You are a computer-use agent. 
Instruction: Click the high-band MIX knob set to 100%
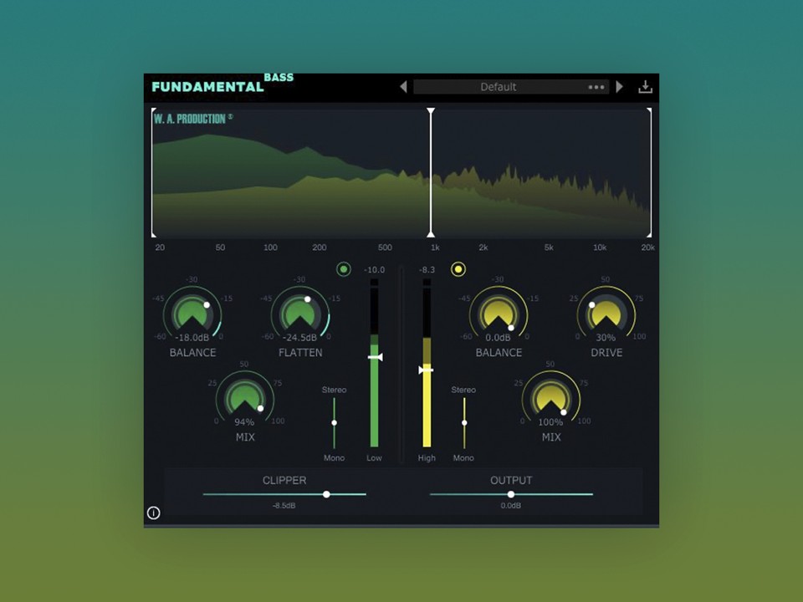click(550, 399)
